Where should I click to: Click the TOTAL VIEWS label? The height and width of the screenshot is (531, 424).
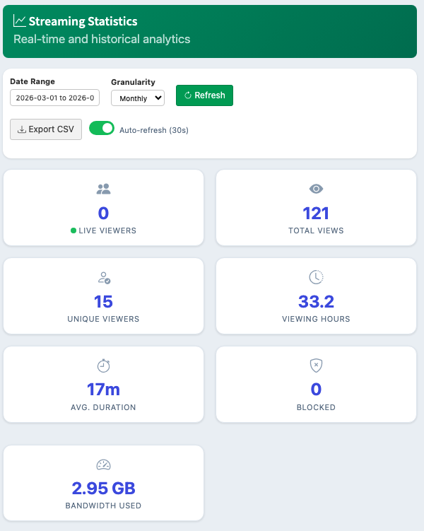point(316,231)
